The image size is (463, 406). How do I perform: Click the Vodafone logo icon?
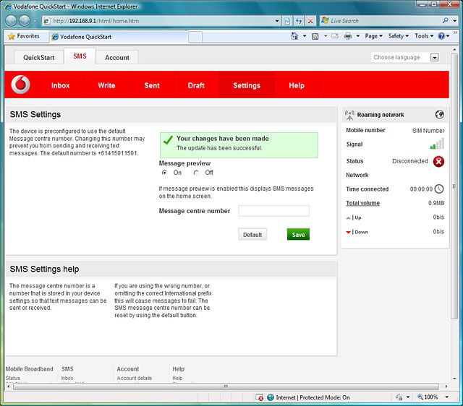click(x=21, y=85)
